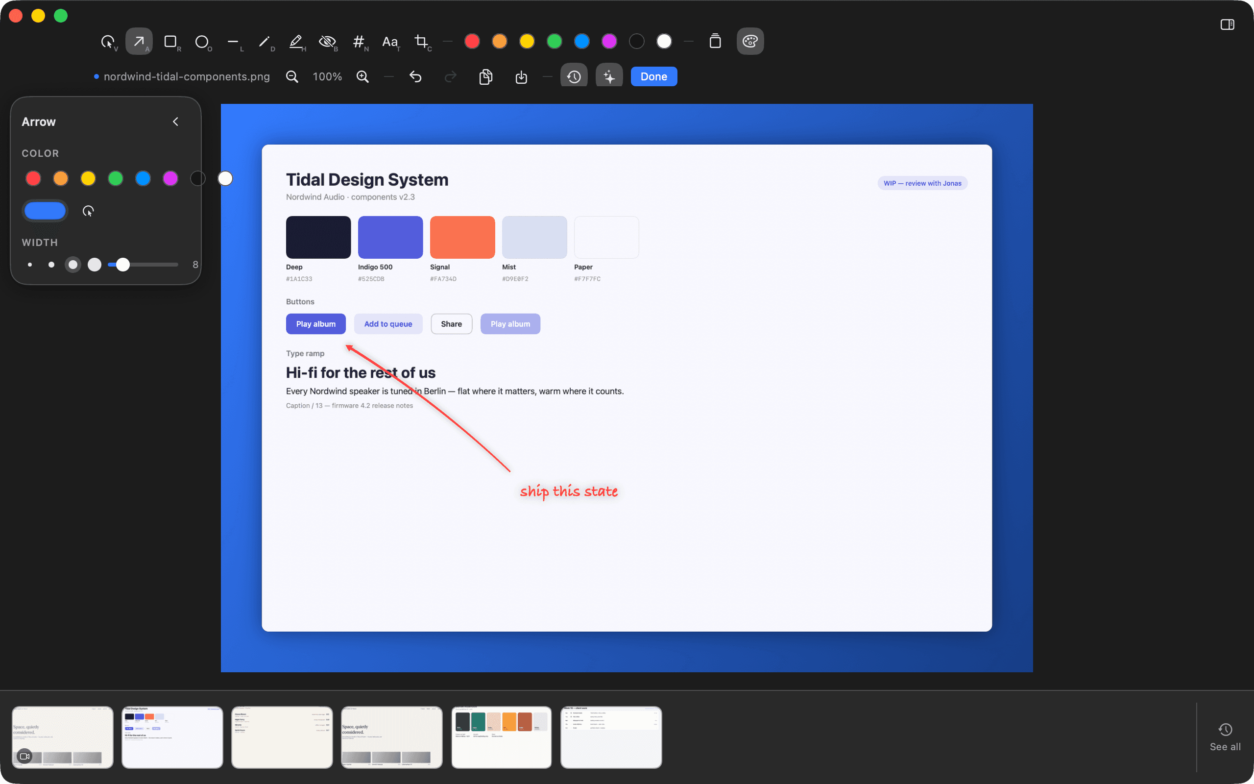Image resolution: width=1254 pixels, height=784 pixels.
Task: Select the Crop tool
Action: click(x=421, y=42)
